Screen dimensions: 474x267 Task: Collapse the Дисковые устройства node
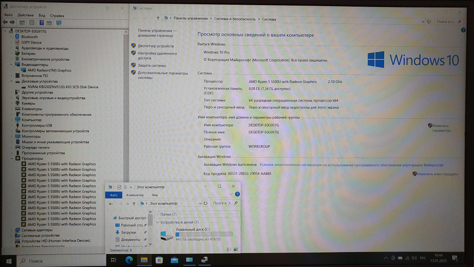click(11, 81)
